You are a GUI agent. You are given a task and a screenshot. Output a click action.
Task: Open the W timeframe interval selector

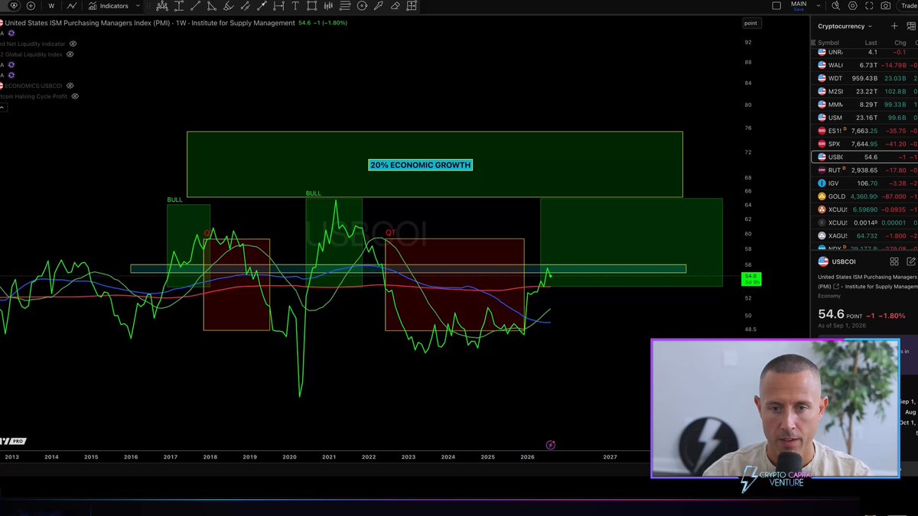tap(51, 5)
